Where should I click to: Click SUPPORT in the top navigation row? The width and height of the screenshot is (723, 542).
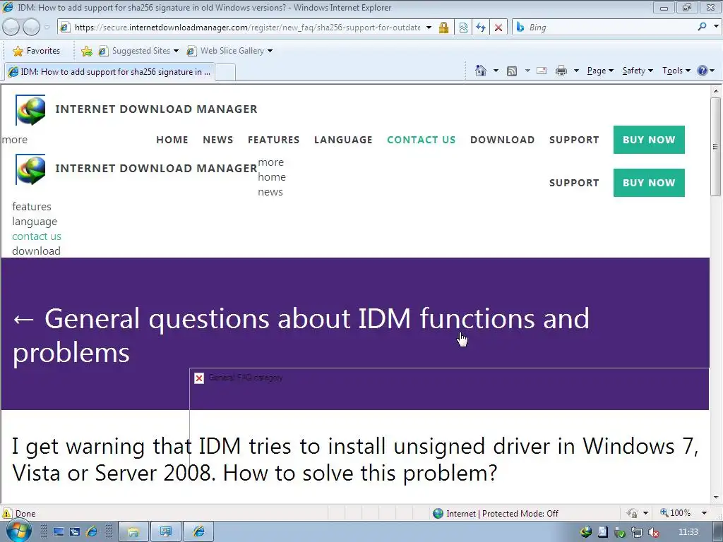(574, 140)
